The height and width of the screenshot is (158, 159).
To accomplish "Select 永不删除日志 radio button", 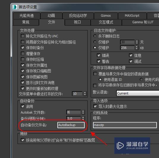I will pyautogui.click(x=95, y=36).
